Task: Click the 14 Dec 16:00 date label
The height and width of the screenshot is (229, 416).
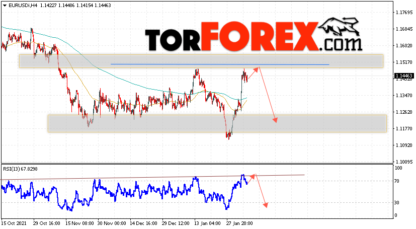Action: 144,223
